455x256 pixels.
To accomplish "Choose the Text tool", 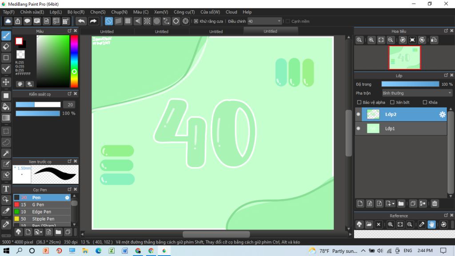I will click(x=6, y=189).
